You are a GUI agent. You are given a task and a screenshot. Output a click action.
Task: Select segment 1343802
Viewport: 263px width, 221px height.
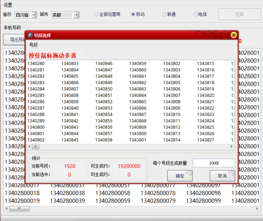click(172, 64)
